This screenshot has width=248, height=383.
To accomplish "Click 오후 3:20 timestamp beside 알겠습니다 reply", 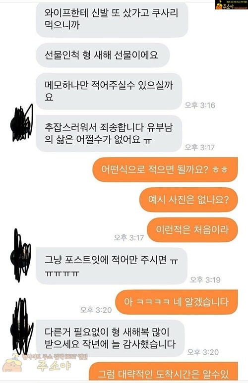I will pos(96,310).
